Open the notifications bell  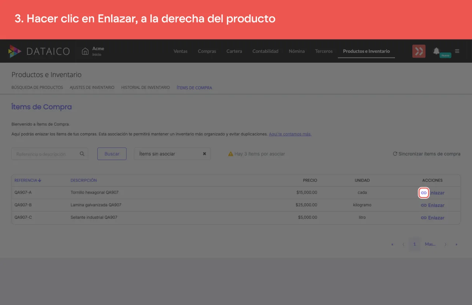(436, 51)
